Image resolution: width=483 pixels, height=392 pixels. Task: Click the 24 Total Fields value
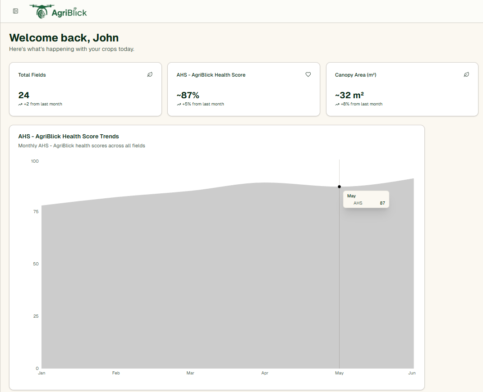point(23,95)
